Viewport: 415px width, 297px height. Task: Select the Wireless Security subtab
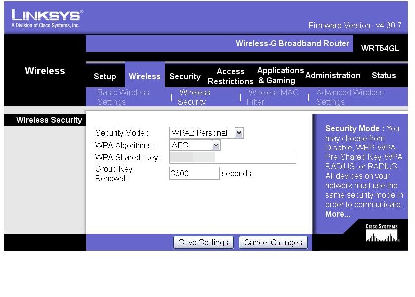tap(194, 97)
